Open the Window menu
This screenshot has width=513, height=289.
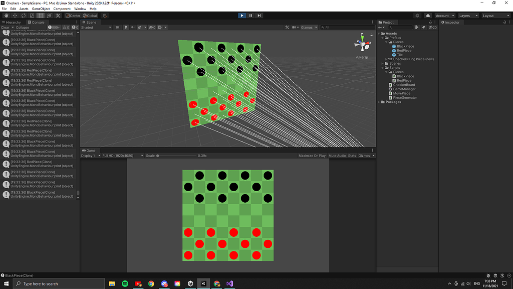[80, 8]
